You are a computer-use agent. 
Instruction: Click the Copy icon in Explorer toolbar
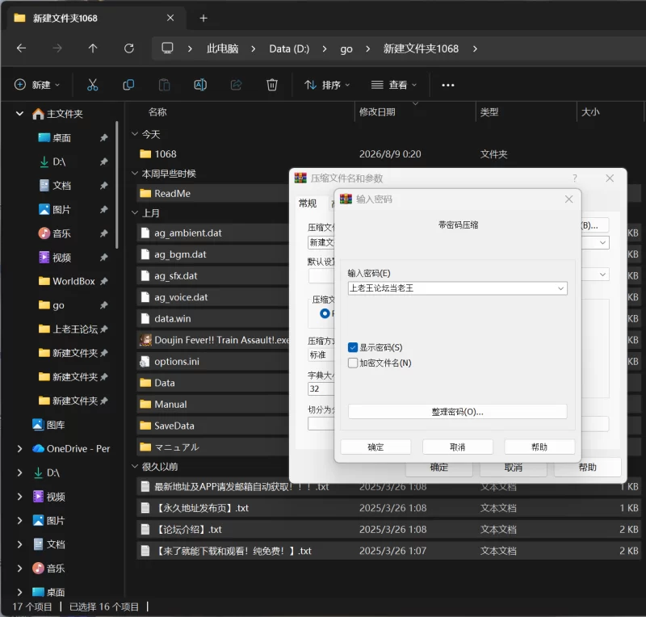(128, 85)
